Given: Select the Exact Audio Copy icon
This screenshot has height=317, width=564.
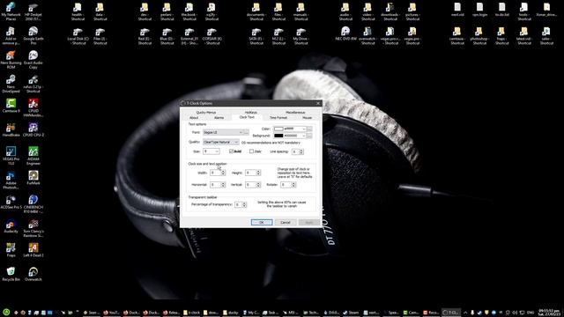Looking at the screenshot, I should 33,60.
